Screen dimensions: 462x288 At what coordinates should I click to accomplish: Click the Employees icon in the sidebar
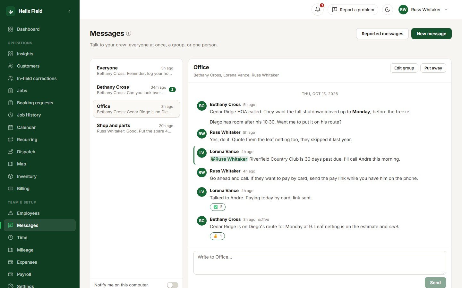point(11,213)
